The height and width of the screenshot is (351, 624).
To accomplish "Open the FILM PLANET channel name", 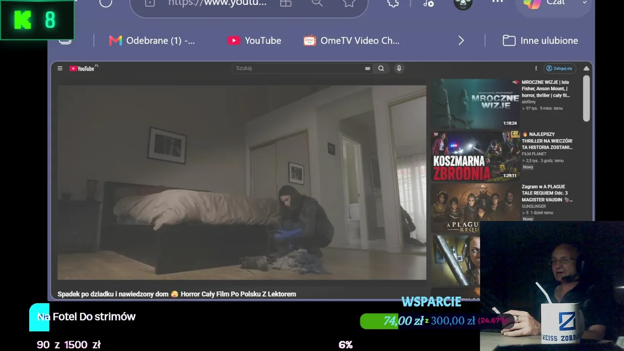I will pos(535,154).
